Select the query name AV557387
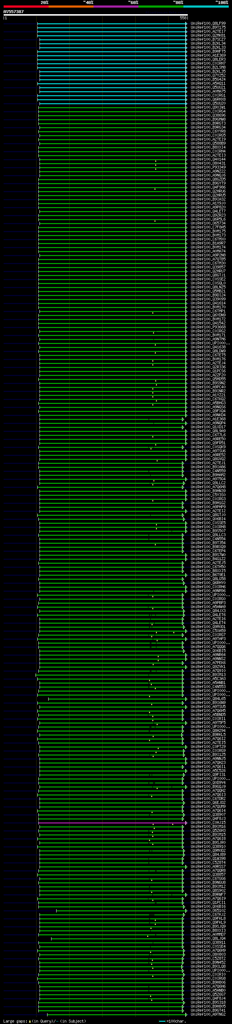Viewport: 232px width, 1024px height. pos(13,12)
